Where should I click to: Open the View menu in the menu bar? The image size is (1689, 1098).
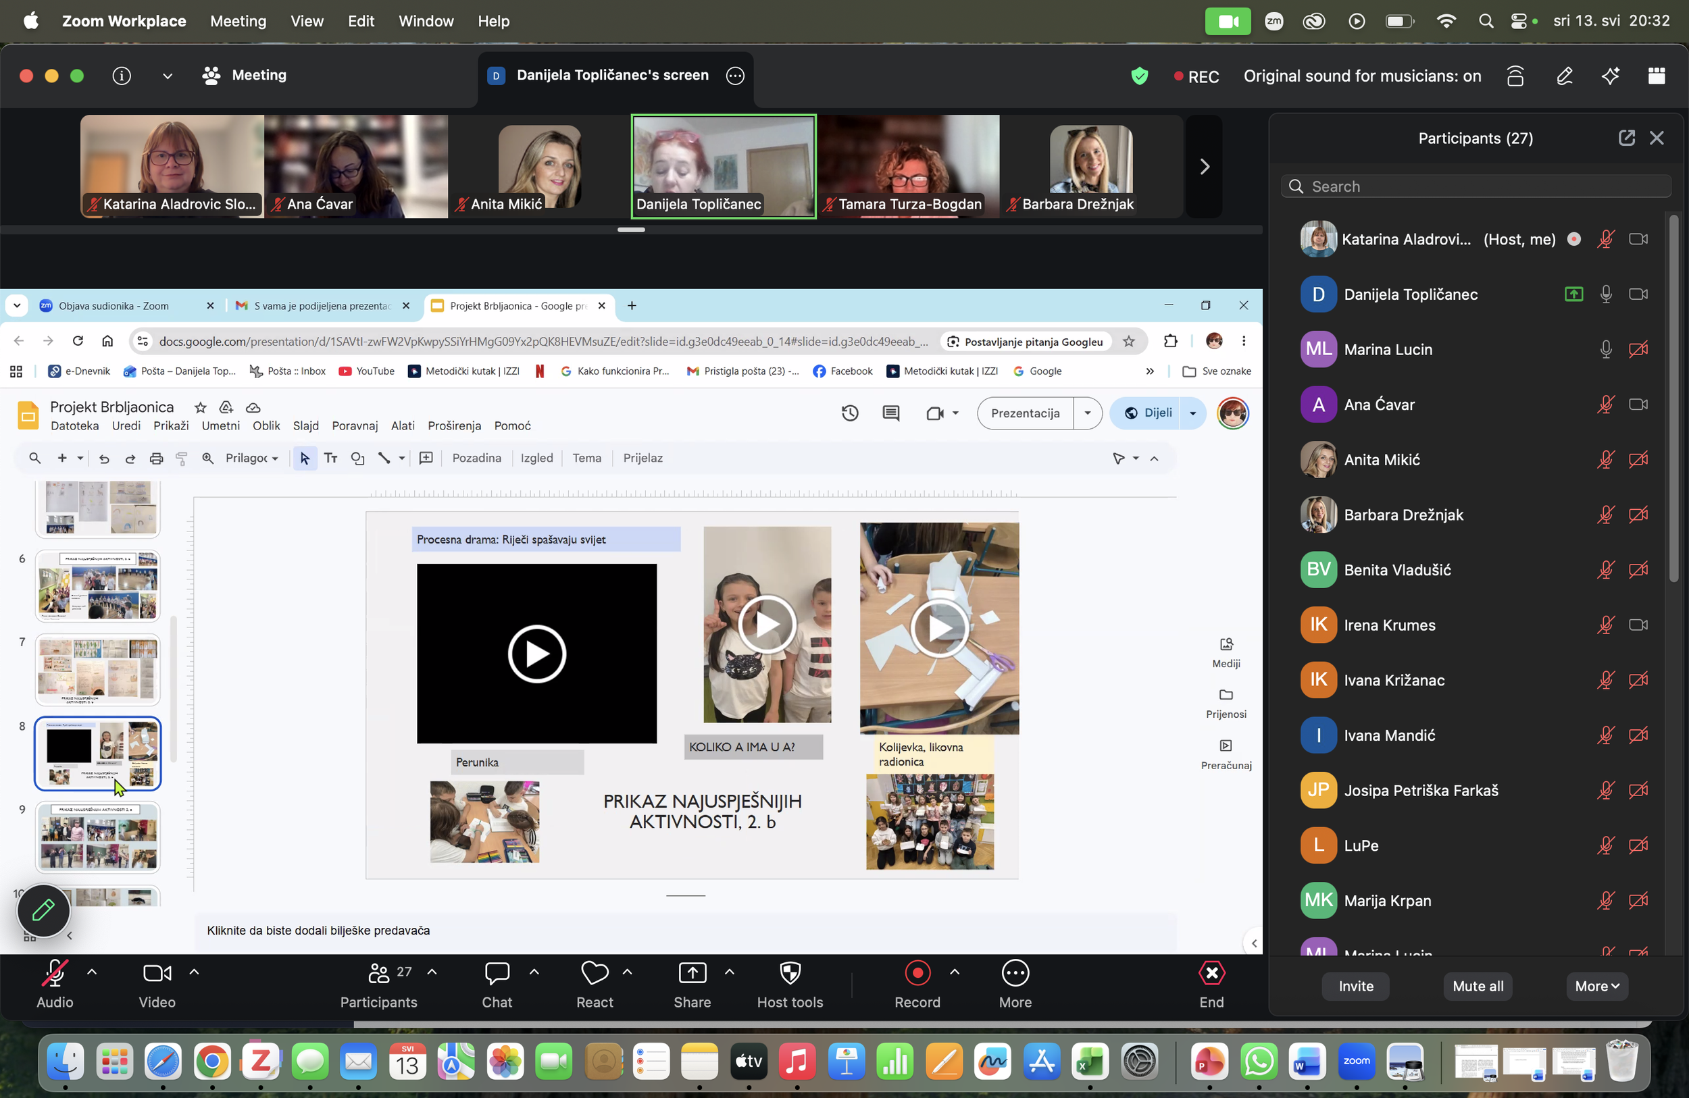(307, 22)
